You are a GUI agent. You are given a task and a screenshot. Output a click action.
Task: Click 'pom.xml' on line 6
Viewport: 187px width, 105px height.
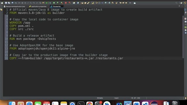[24, 26]
